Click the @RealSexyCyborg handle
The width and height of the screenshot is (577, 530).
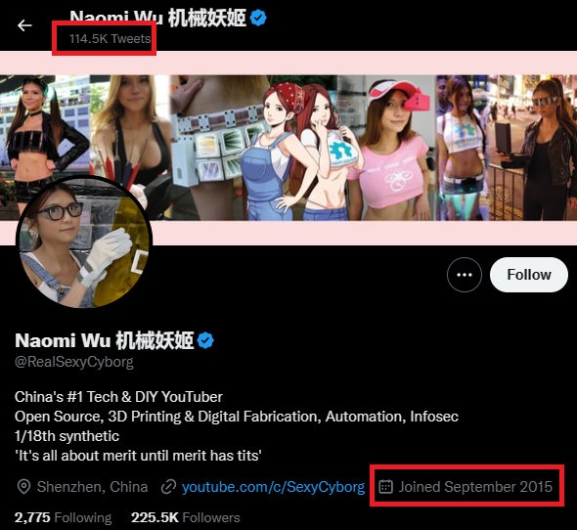pos(74,362)
